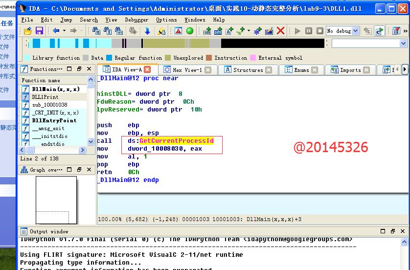The width and height of the screenshot is (410, 270).
Task: Open the No debugger dropdown
Action: point(355,31)
